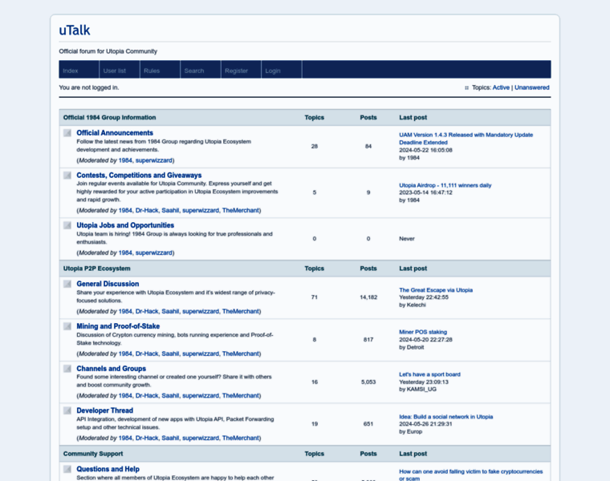The height and width of the screenshot is (481, 610).
Task: Open the Search menu item
Action: point(201,71)
